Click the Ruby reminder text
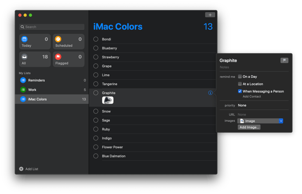Image resolution: width=302 pixels, height=194 pixels. pyautogui.click(x=106, y=129)
